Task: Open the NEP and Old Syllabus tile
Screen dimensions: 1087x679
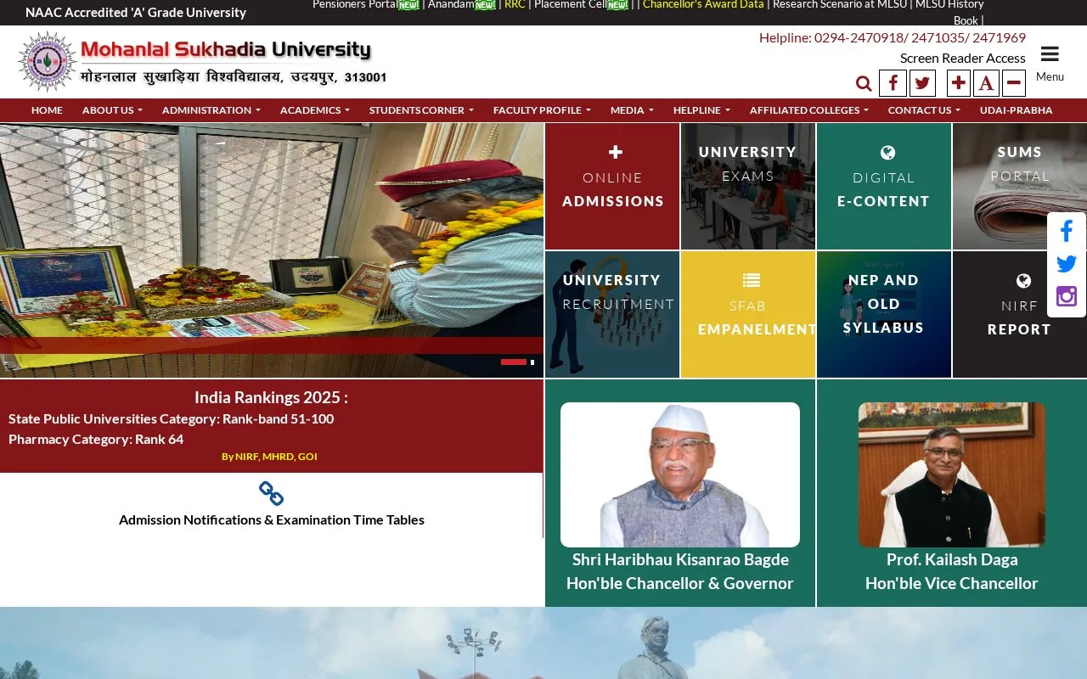Action: pyautogui.click(x=884, y=314)
